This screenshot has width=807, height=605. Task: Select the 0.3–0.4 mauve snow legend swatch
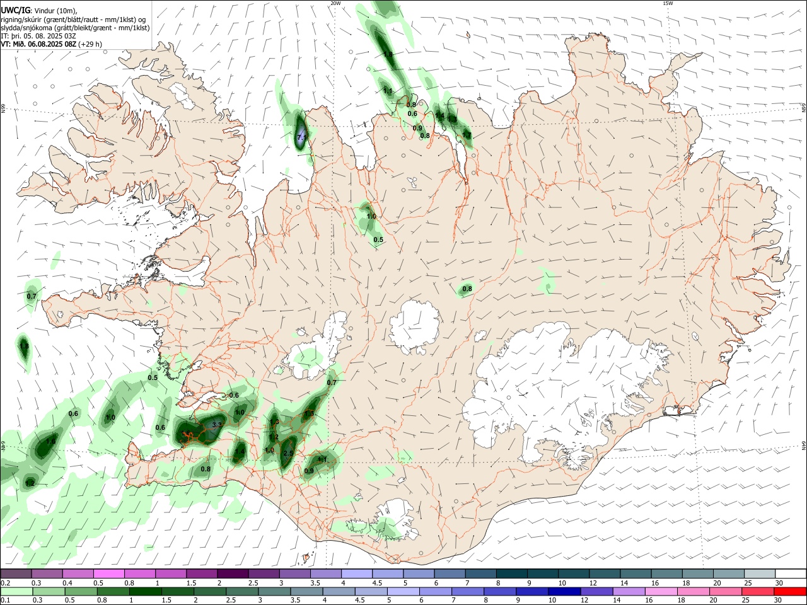(x=47, y=574)
